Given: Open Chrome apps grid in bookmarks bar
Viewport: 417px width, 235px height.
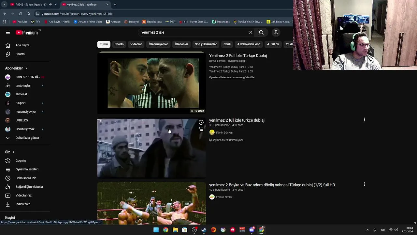Looking at the screenshot, I should [4, 22].
